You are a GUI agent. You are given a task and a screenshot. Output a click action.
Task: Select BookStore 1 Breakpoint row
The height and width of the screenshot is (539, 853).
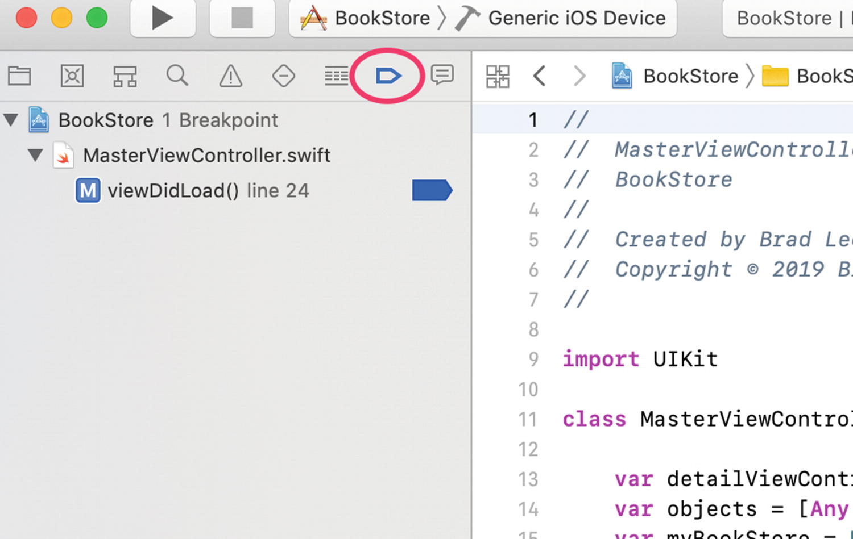(235, 120)
